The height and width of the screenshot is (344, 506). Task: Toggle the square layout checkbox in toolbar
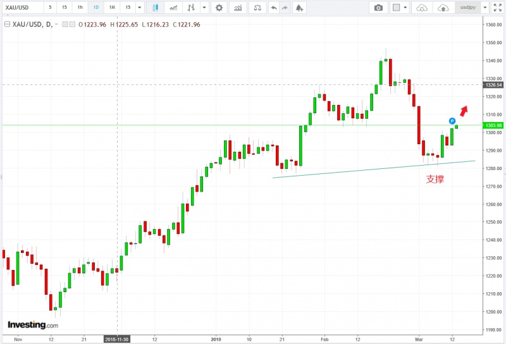point(397,8)
